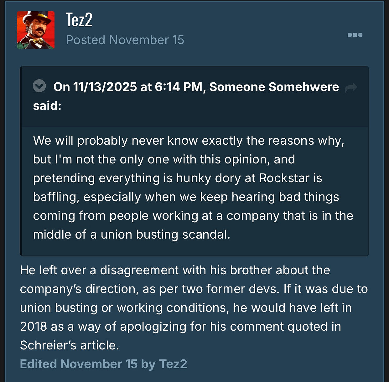Click 'said:' in the quote header

pos(47,106)
